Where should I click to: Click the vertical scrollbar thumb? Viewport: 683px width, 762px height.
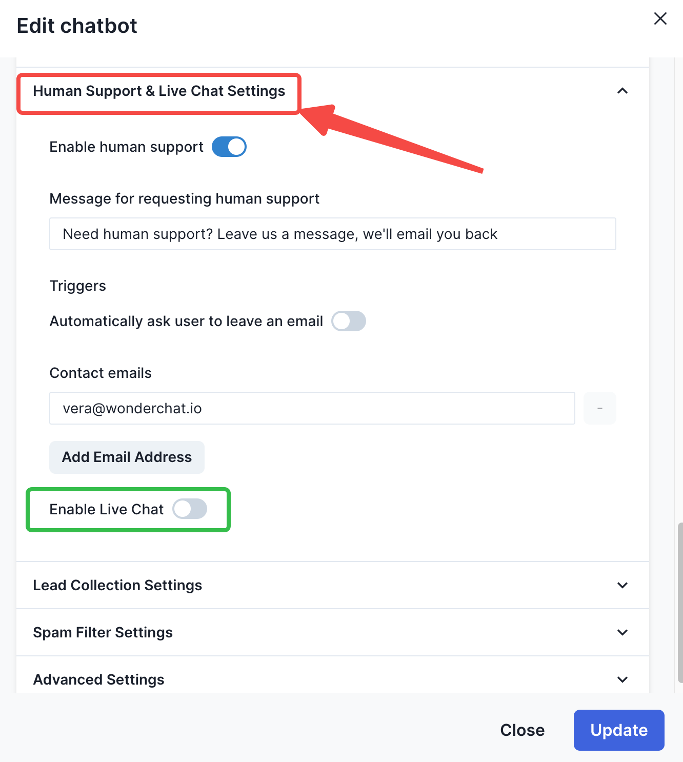coord(680,603)
